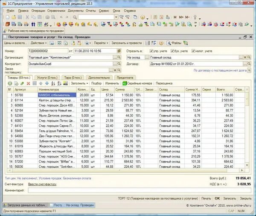256x216 pixels.
Task: Open the Файл menu
Action: coord(10,11)
